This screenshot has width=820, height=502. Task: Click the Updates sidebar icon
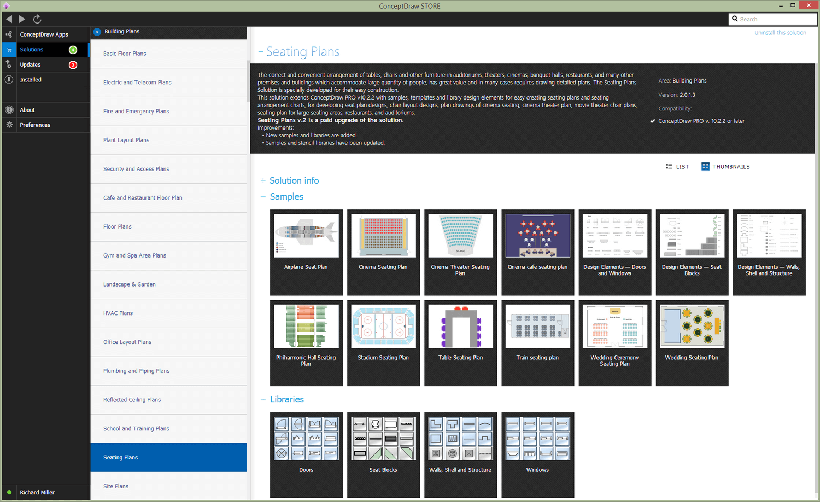(x=9, y=65)
